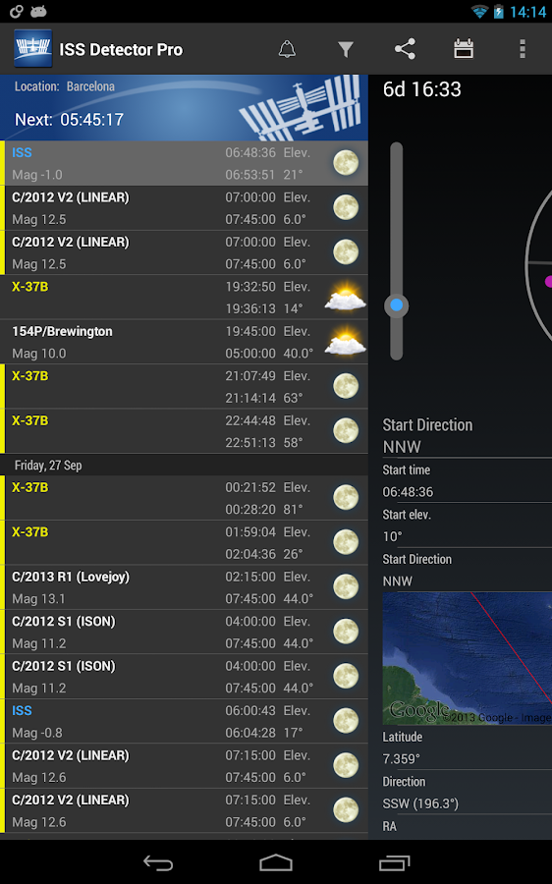Tap the cloudy sun icon on 154P/Brewington row
This screenshot has height=884, width=552.
345,341
